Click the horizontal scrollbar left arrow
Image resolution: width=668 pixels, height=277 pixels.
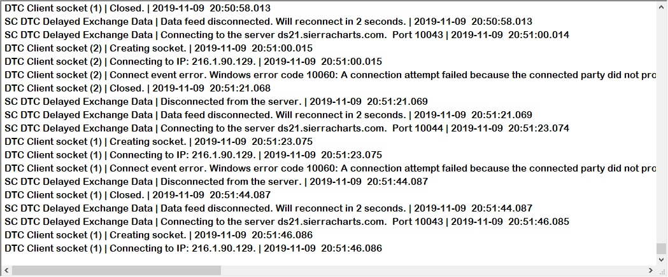6,270
